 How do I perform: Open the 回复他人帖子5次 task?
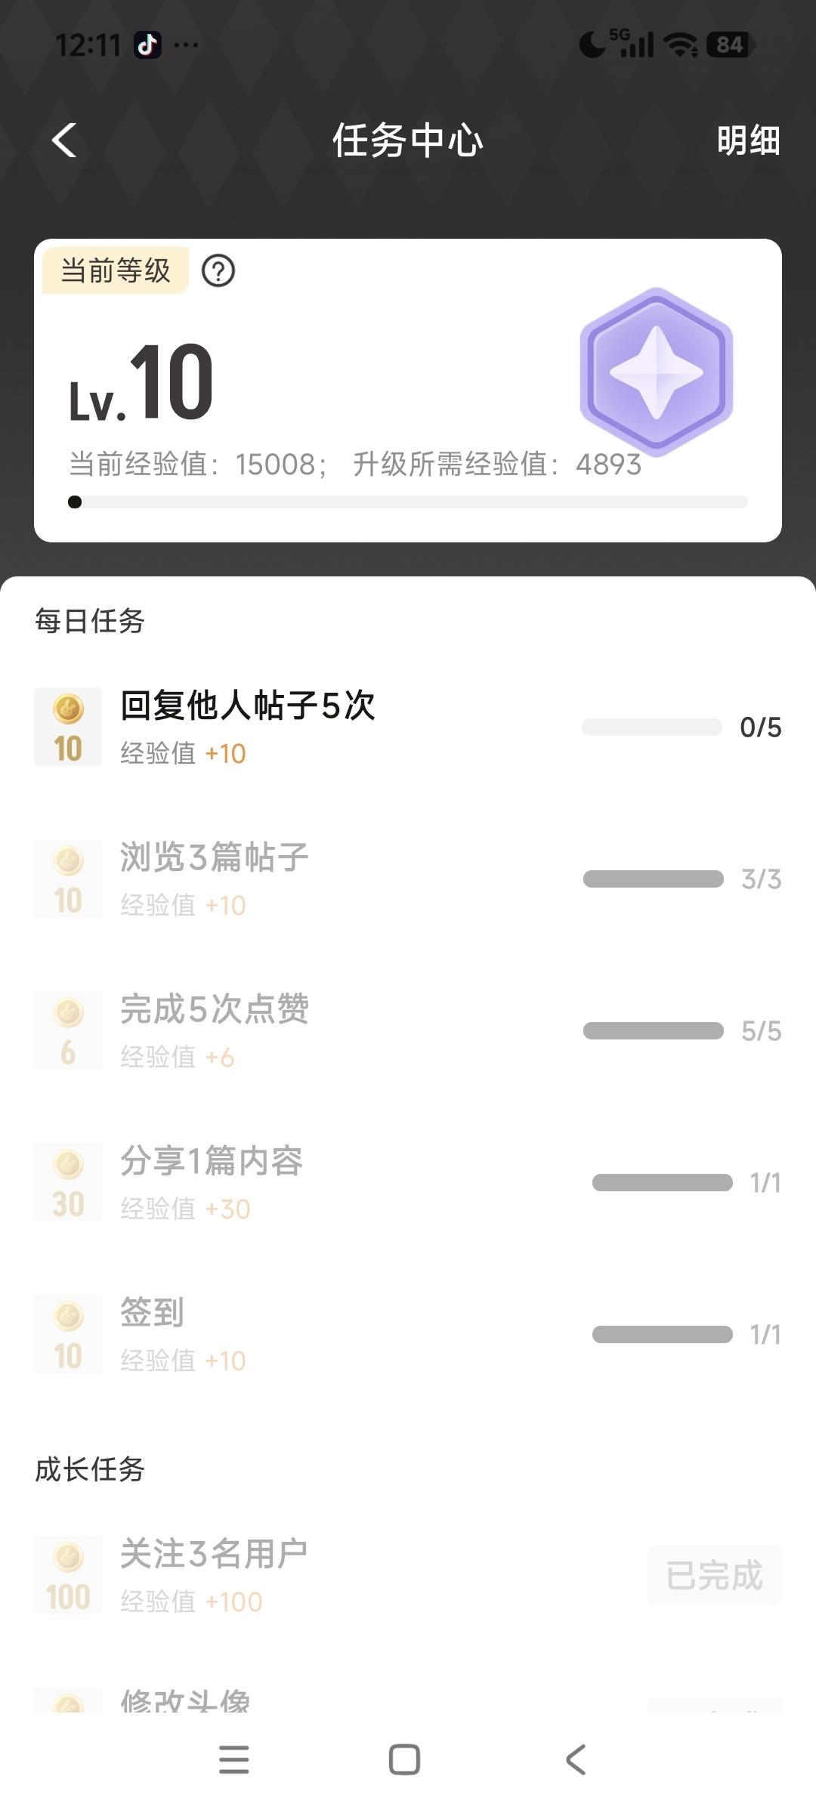(x=248, y=706)
